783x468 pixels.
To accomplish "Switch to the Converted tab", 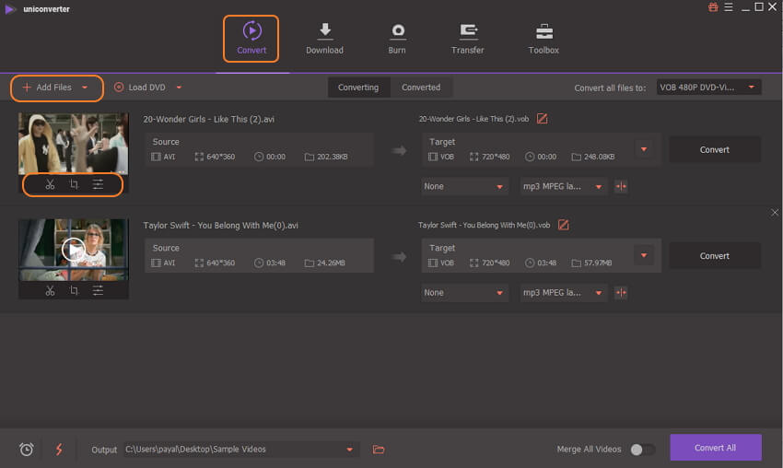I will (x=421, y=88).
